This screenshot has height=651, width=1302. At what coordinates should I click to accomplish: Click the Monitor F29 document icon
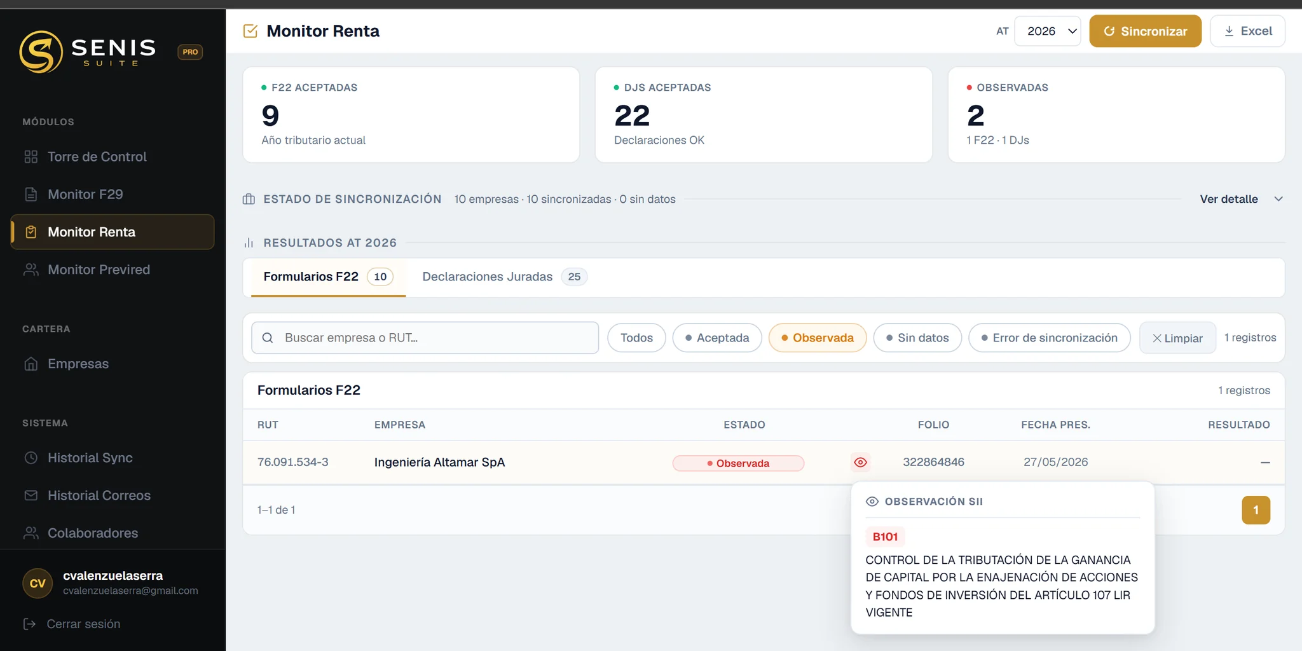pyautogui.click(x=31, y=195)
